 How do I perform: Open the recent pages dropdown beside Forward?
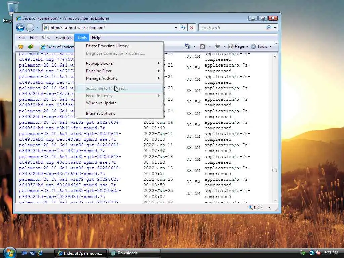[x=37, y=28]
